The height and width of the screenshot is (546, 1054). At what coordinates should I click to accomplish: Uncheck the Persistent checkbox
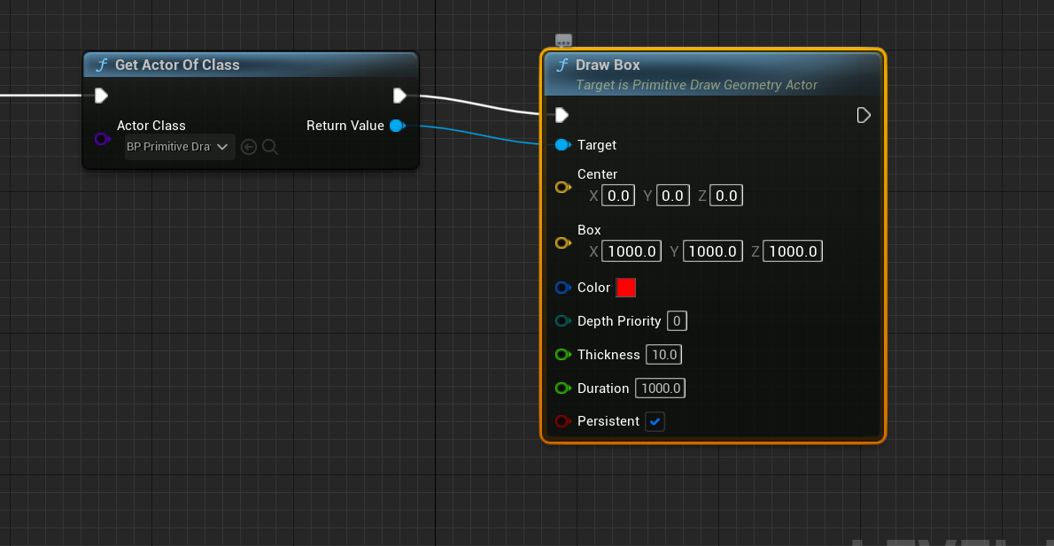point(655,421)
